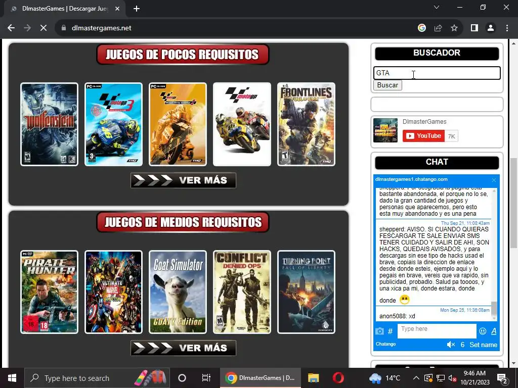Select the DlmasterGames browser tab
This screenshot has height=388, width=518.
pyautogui.click(x=65, y=9)
